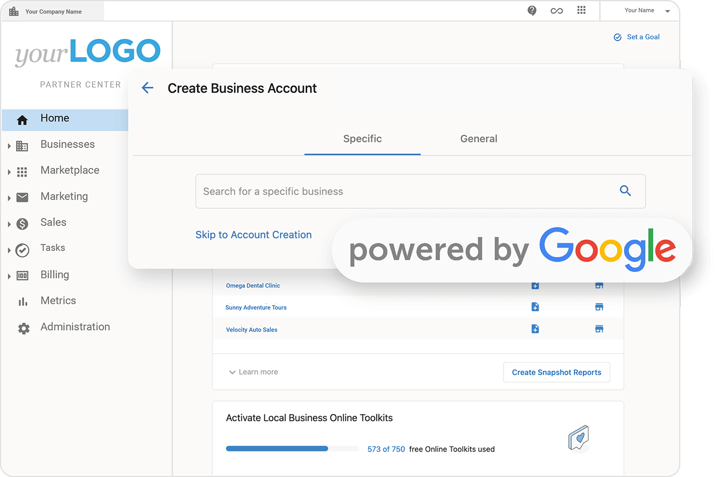Image resolution: width=723 pixels, height=477 pixels.
Task: Switch to the General tab
Action: [479, 139]
